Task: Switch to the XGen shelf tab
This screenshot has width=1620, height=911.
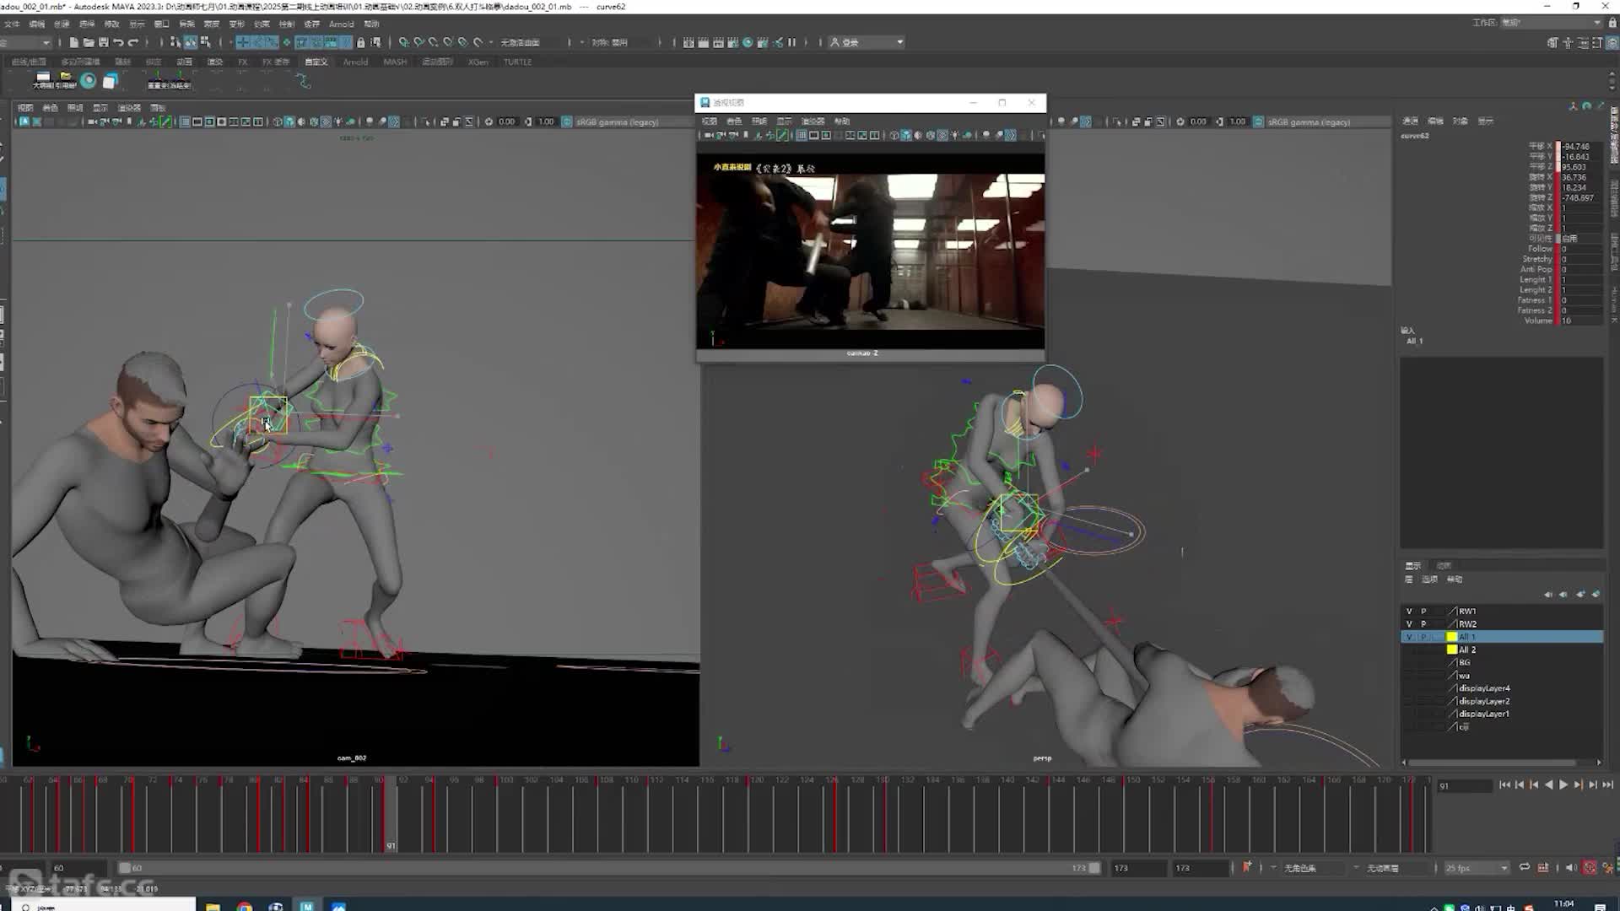Action: [478, 62]
